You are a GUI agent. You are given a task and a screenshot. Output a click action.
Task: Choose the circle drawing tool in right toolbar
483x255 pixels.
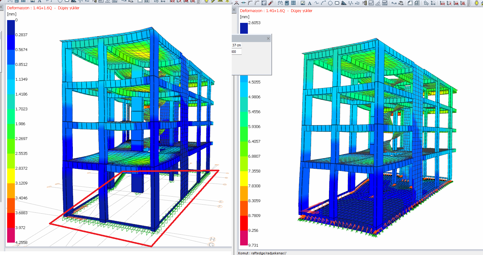[x=330, y=3]
